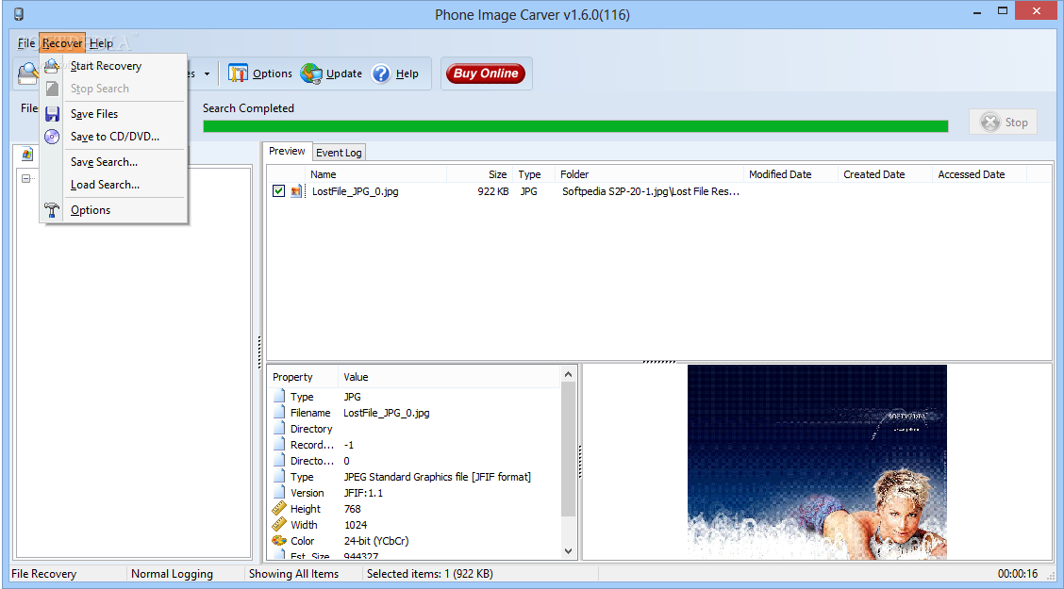Viewport: 1064px width, 589px height.
Task: Sort by Accessed Date column header
Action: [x=979, y=174]
